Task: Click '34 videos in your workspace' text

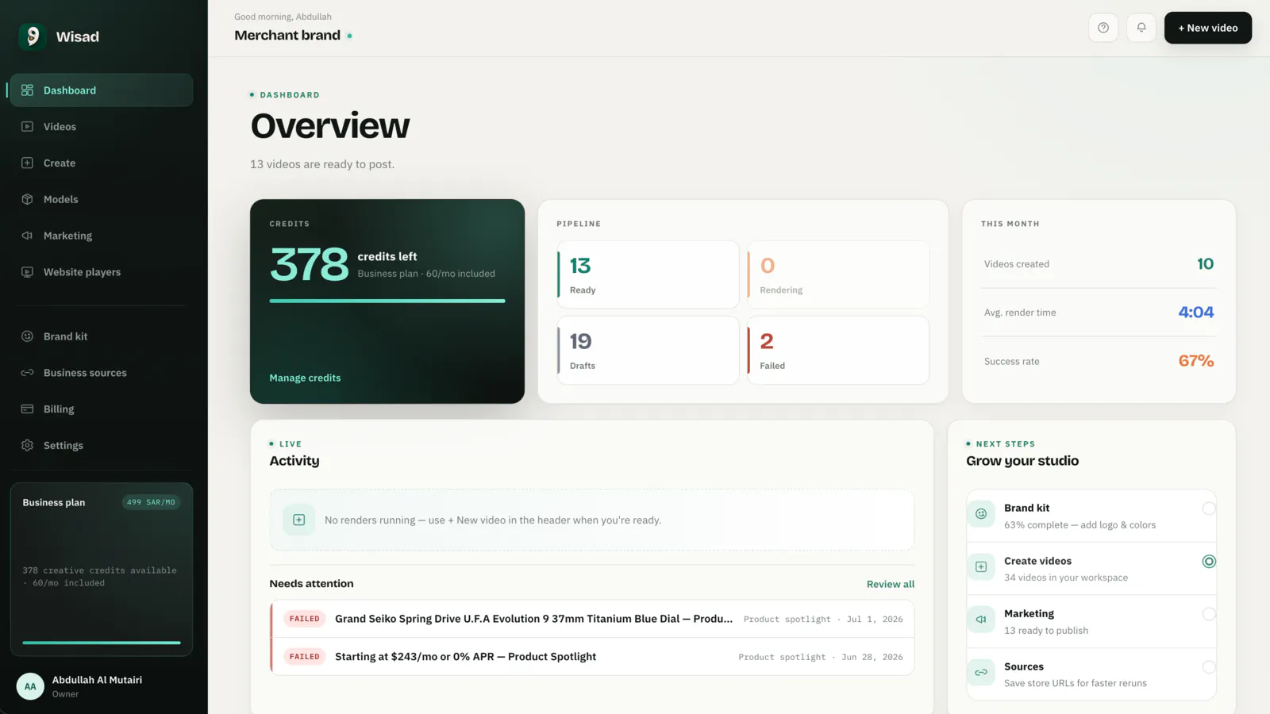Action: (1066, 578)
